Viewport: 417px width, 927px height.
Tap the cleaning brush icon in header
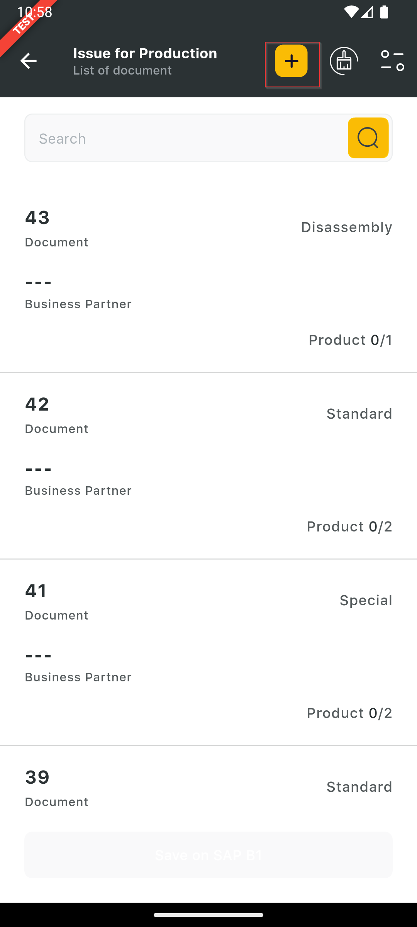(344, 61)
